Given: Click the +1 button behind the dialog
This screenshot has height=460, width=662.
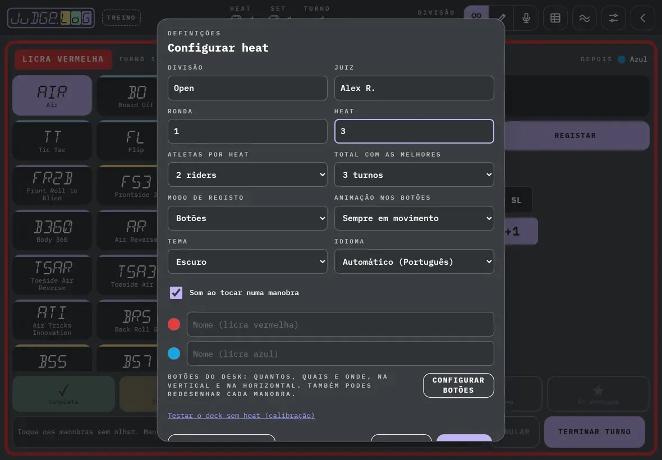Looking at the screenshot, I should coord(521,231).
